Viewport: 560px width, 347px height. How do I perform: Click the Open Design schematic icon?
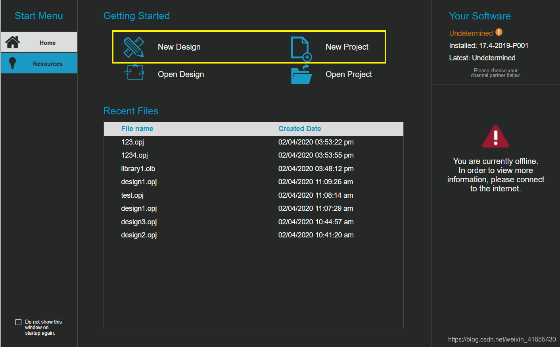134,73
